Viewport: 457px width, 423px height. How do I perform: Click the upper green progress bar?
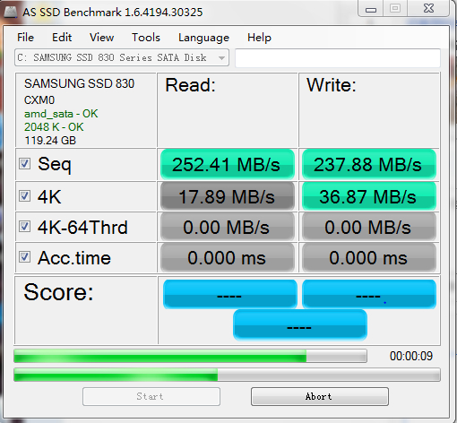coord(190,356)
